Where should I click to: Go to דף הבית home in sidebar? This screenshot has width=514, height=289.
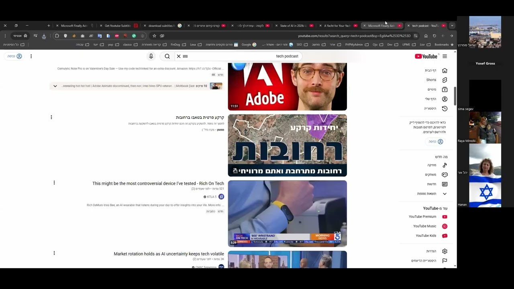point(436,70)
